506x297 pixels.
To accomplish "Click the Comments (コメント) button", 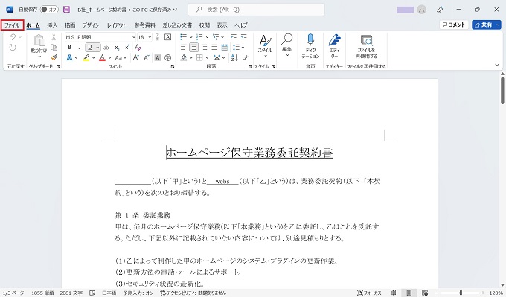I will point(454,25).
